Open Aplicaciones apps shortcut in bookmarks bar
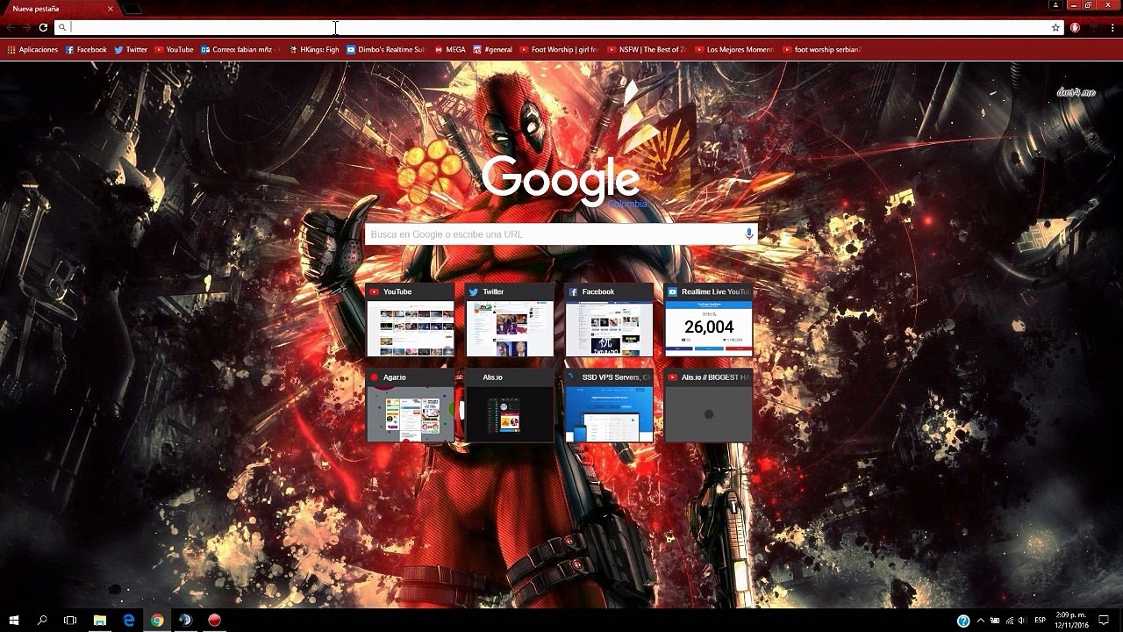 (x=32, y=50)
